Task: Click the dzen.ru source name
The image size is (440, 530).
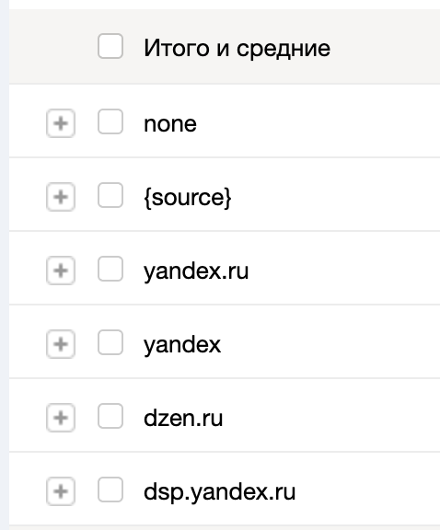Action: click(x=183, y=419)
